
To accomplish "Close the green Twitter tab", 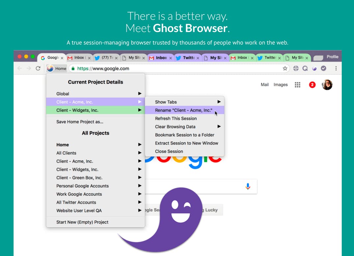I will (279, 58).
